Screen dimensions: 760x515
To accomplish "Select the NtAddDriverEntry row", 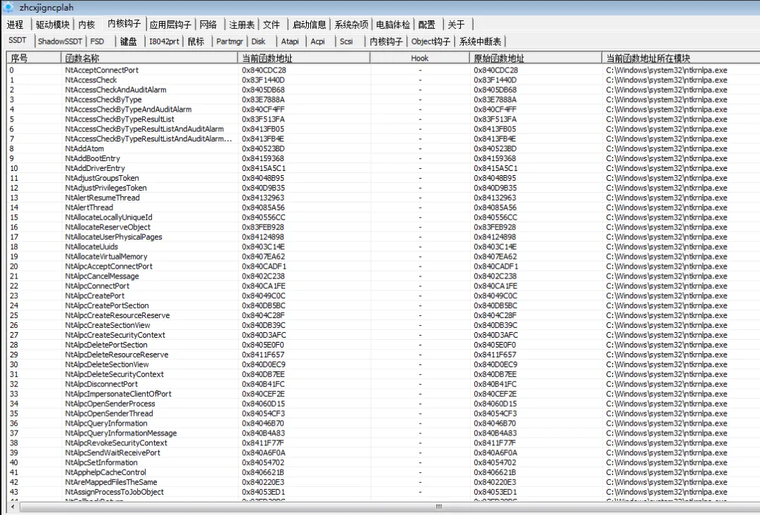I will 384,168.
